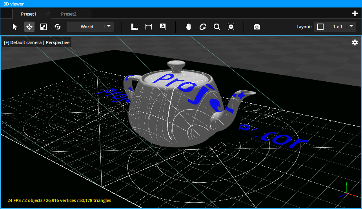The height and width of the screenshot is (209, 362).
Task: Click the scale tool icon
Action: pyautogui.click(x=44, y=27)
